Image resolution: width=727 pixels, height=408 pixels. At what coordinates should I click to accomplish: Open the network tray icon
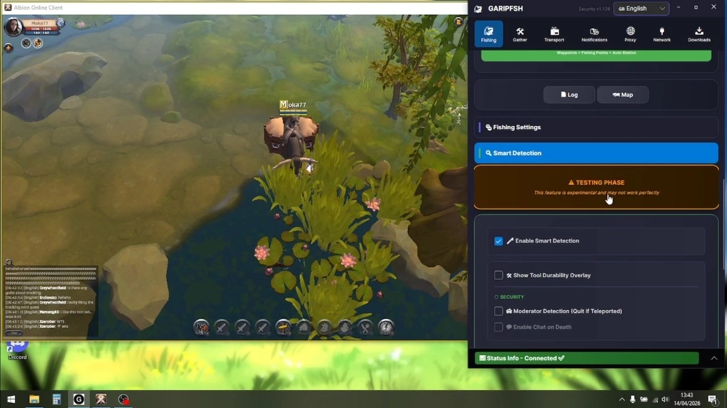[655, 399]
